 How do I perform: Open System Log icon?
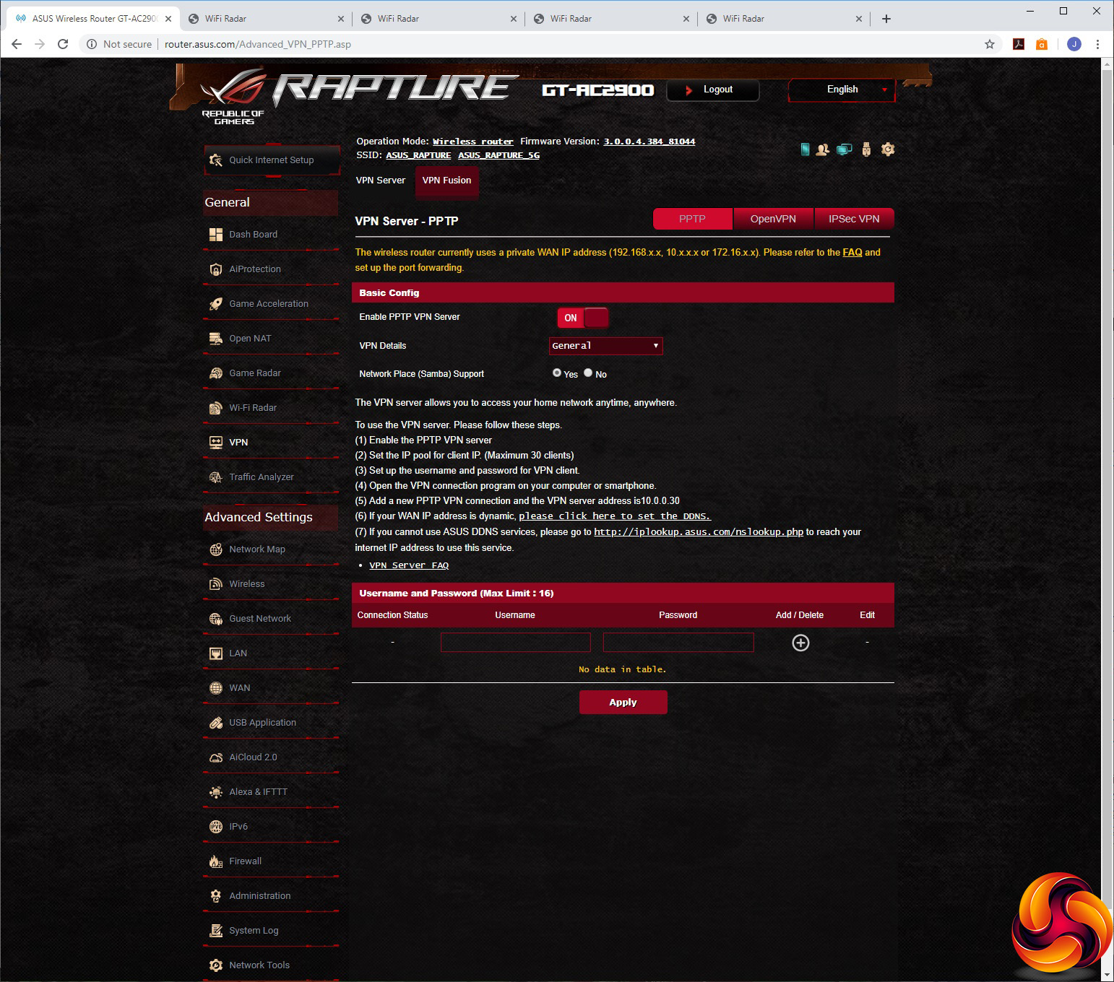[215, 931]
